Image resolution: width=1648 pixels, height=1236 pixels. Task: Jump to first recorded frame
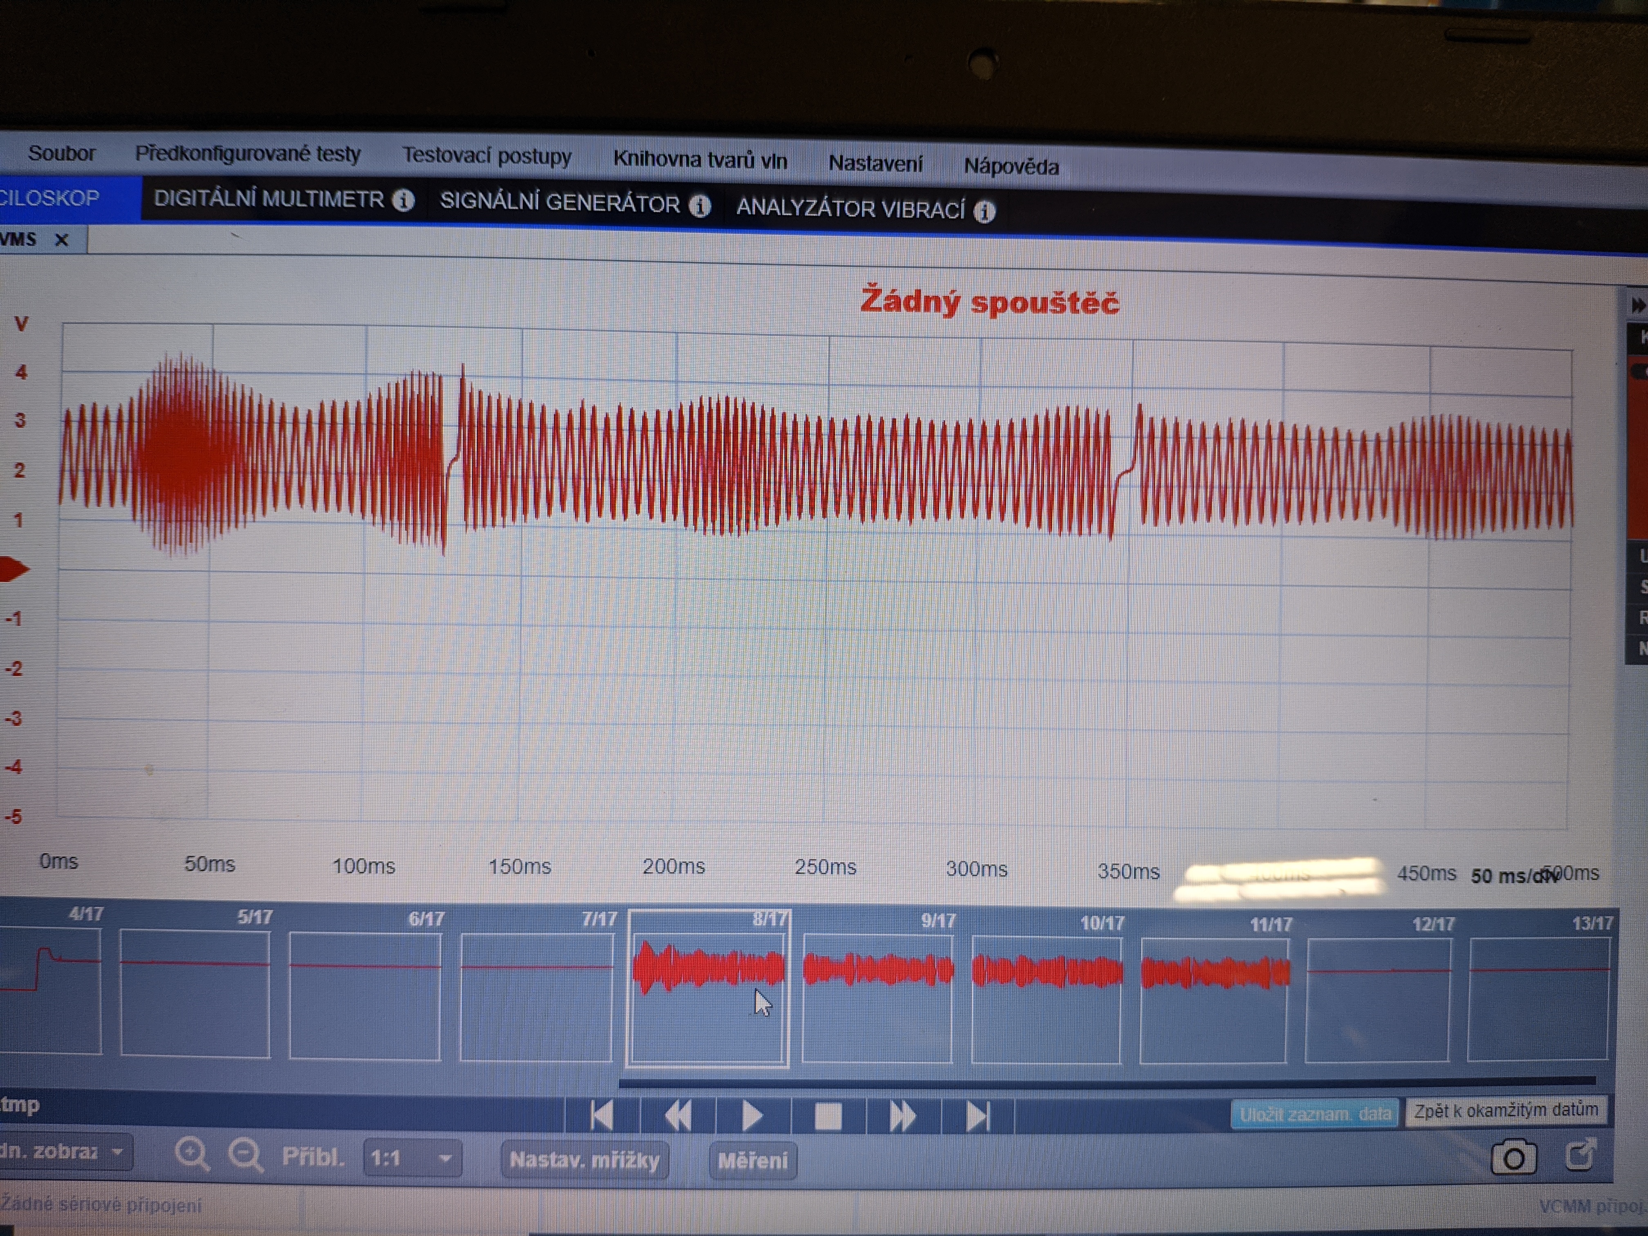click(601, 1115)
